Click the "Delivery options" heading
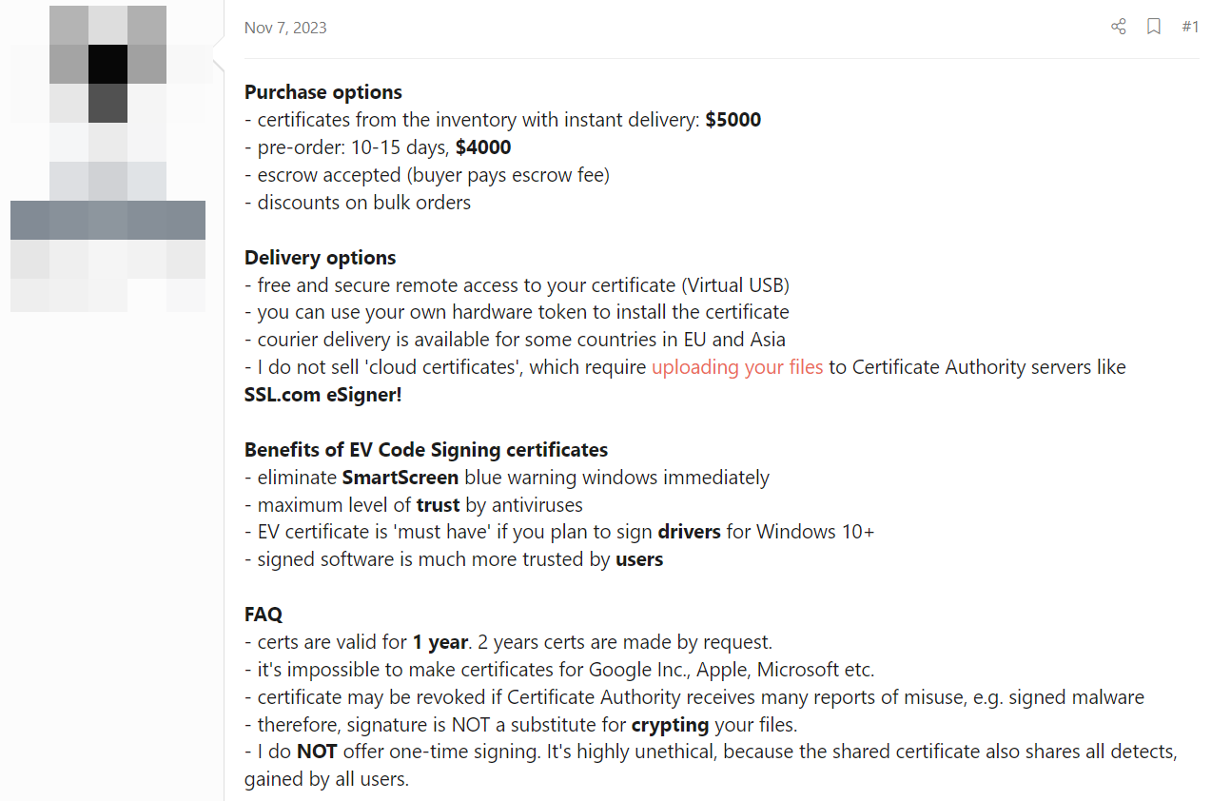The image size is (1211, 801). click(321, 258)
